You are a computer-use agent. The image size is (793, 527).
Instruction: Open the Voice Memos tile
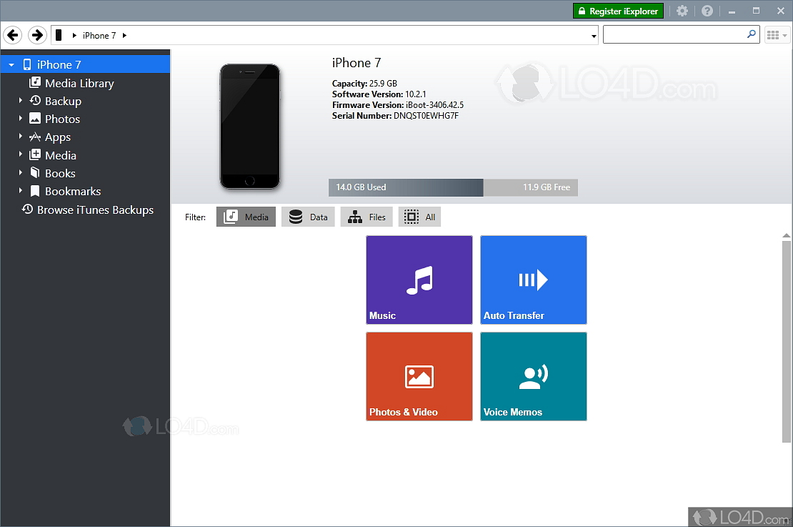[x=533, y=376]
